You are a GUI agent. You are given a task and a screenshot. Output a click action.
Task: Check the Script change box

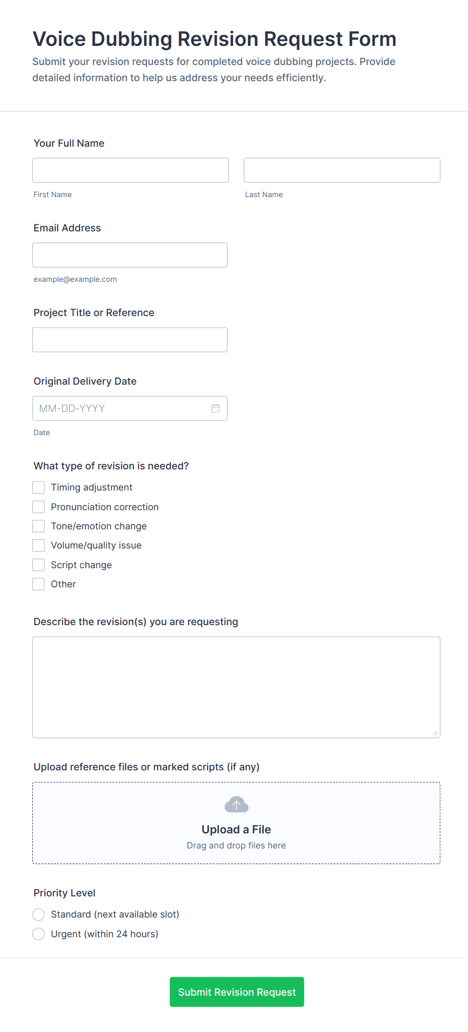tap(39, 565)
